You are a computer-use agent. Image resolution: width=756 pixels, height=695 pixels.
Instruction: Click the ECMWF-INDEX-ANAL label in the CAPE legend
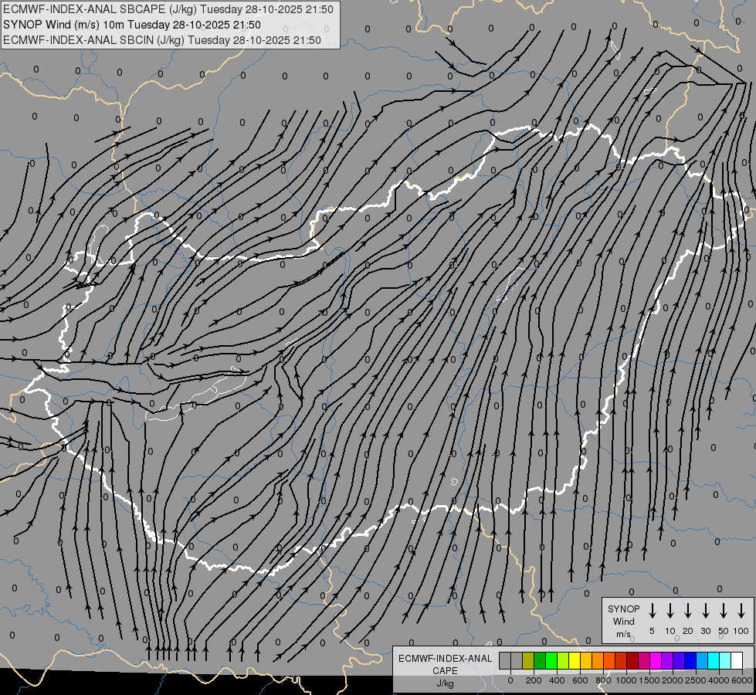coord(445,659)
